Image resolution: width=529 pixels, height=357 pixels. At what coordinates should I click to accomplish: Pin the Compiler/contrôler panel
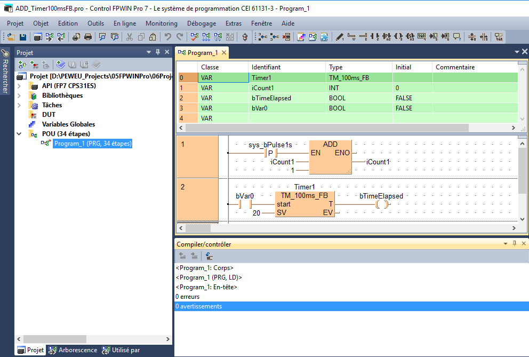(x=515, y=244)
